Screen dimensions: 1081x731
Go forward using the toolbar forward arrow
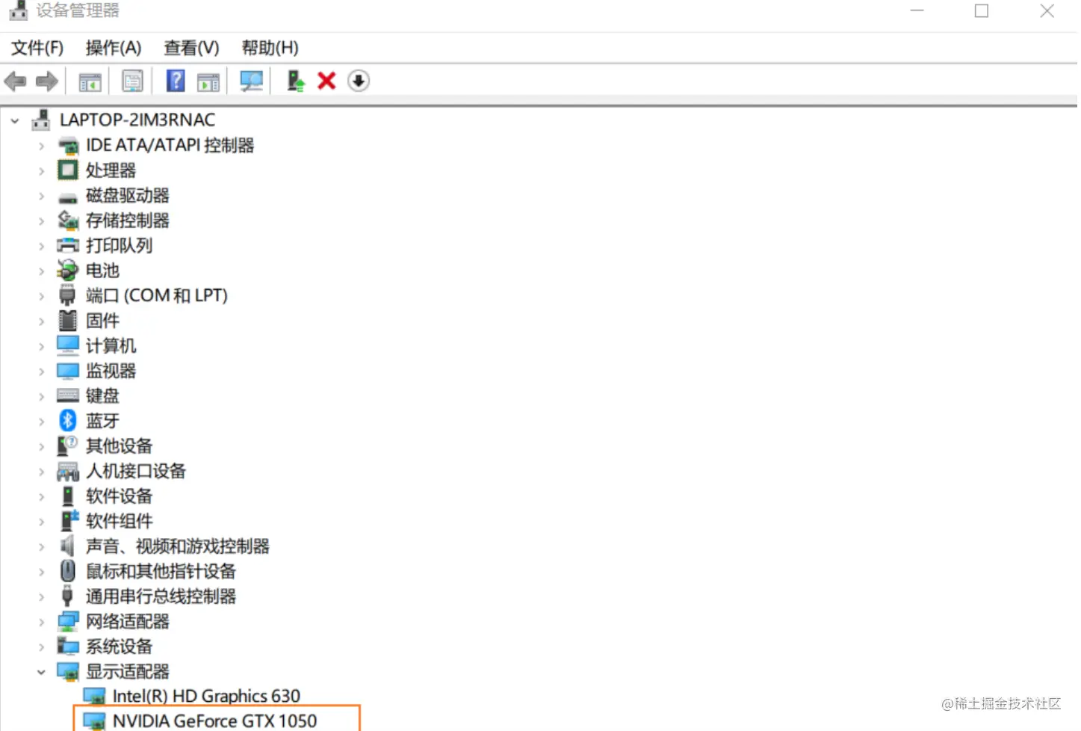point(47,81)
